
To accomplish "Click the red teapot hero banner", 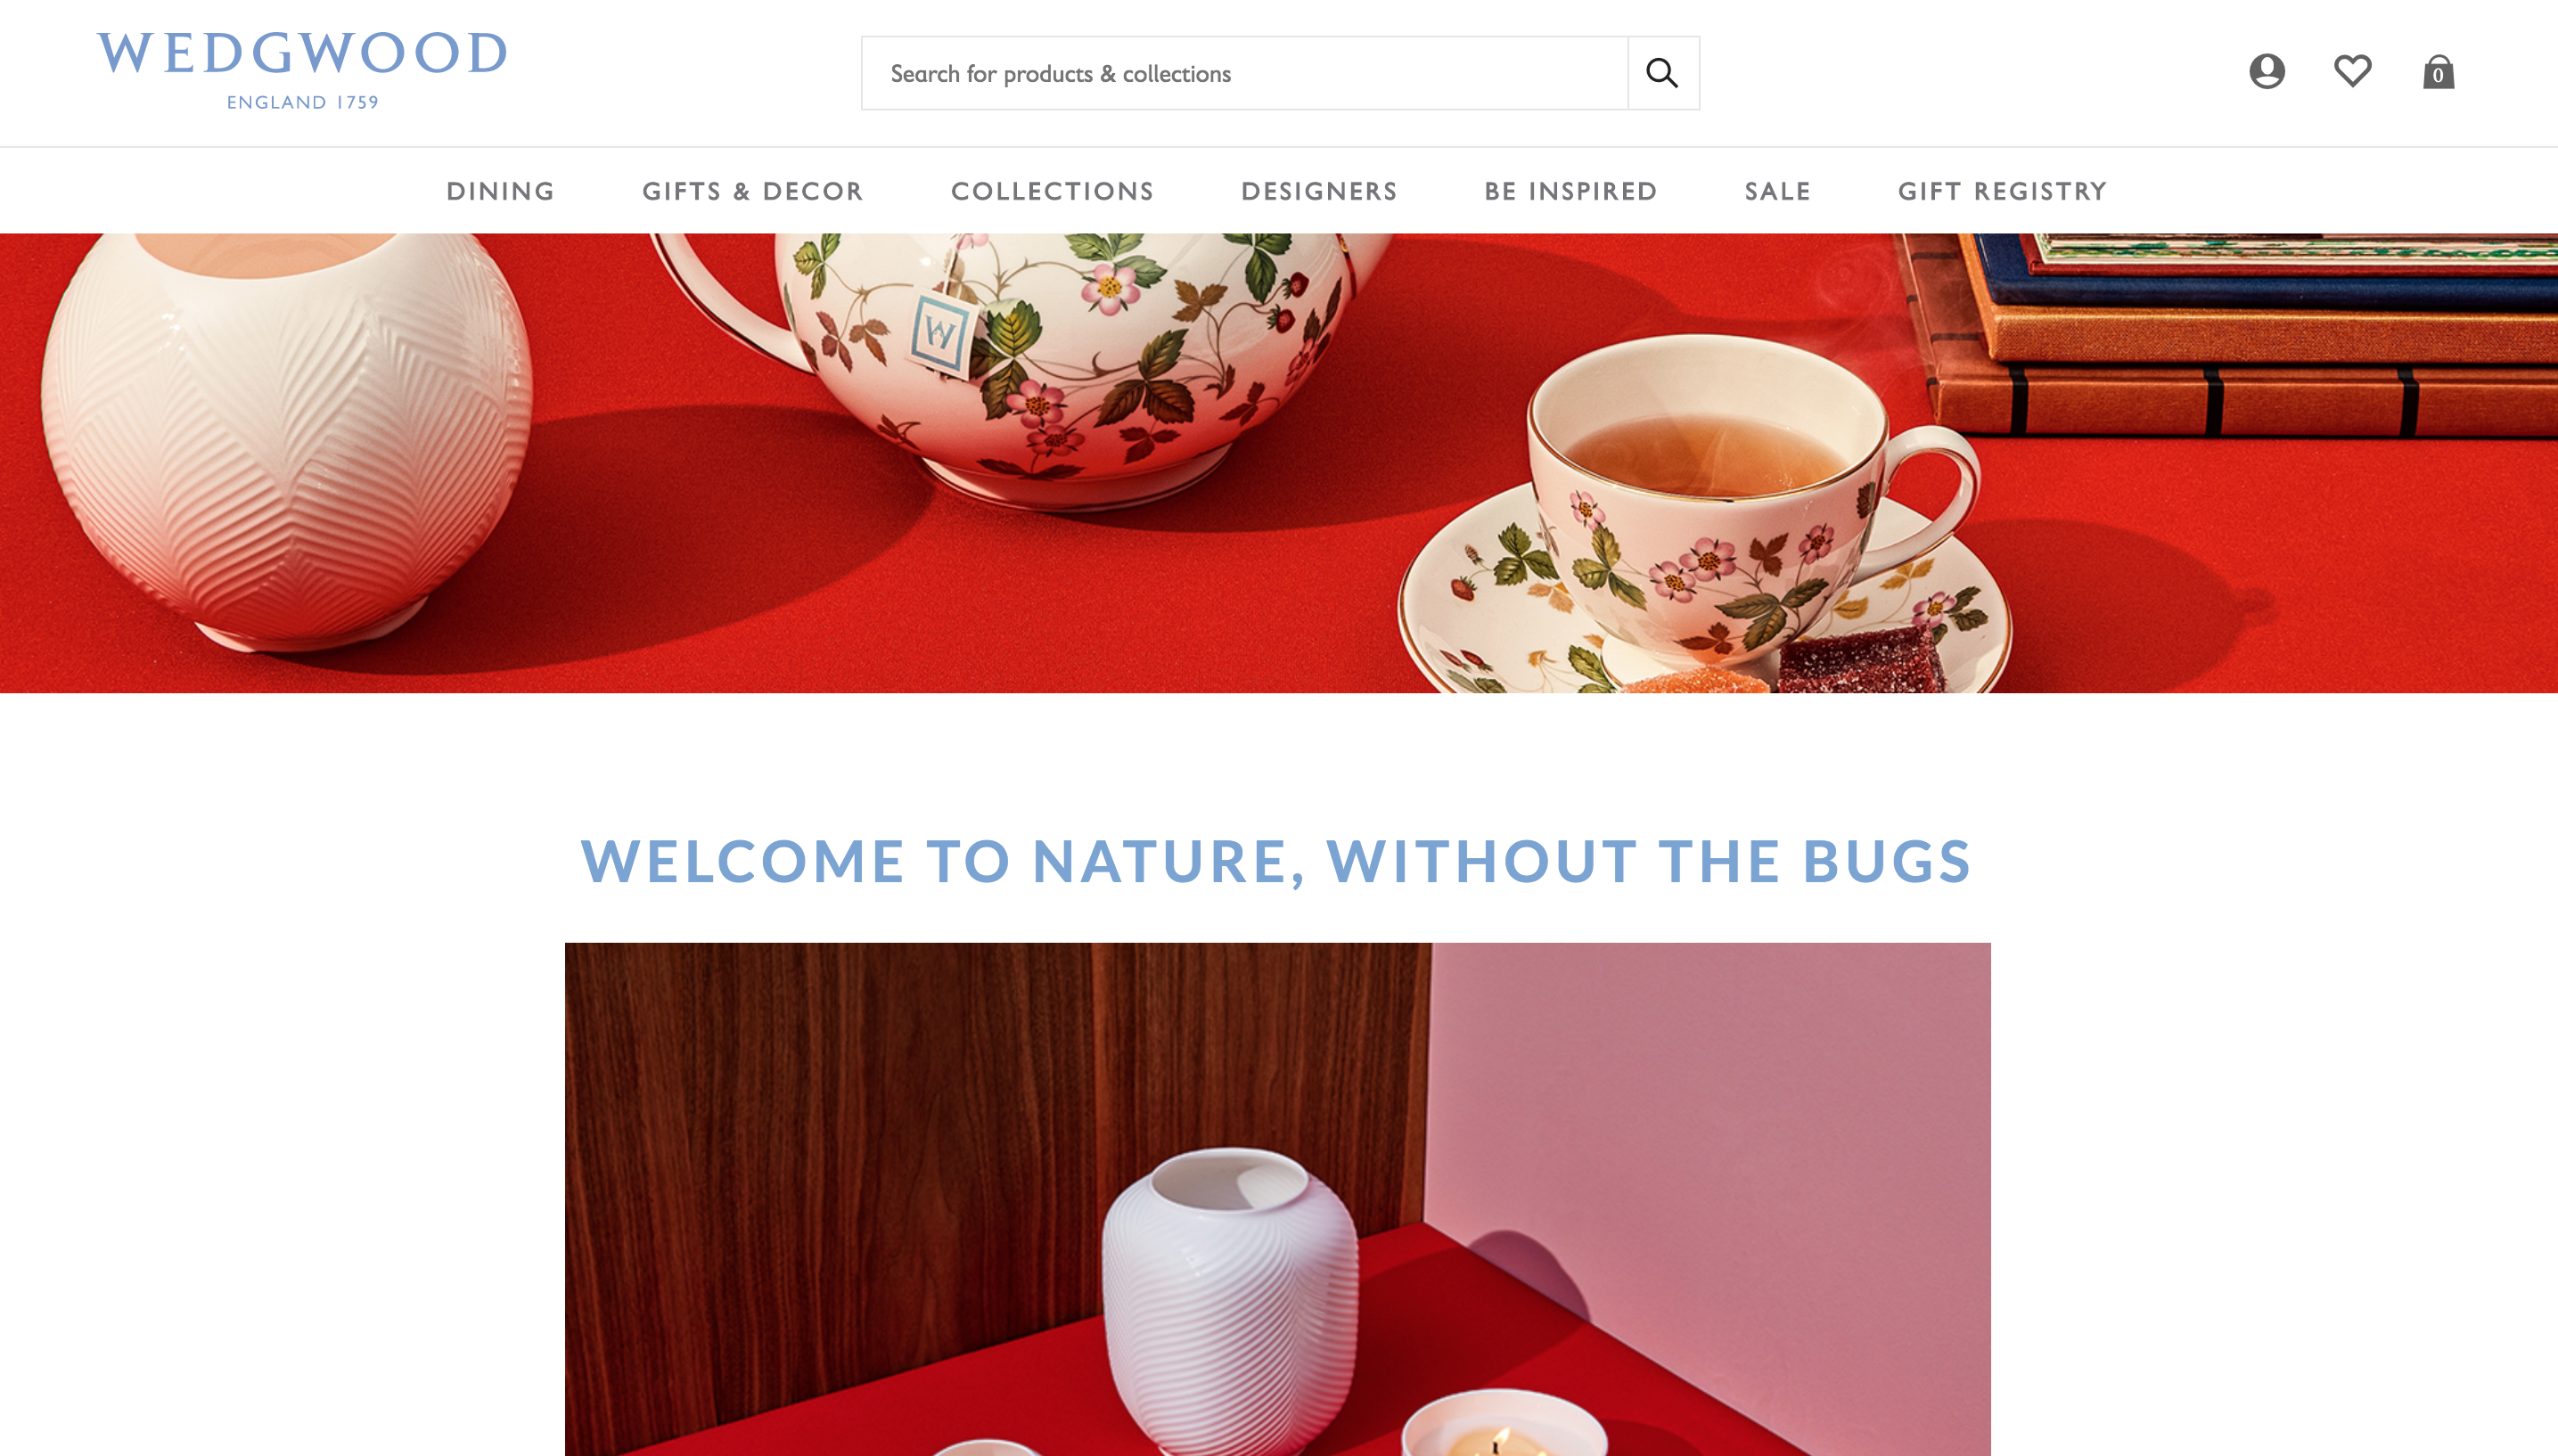I will click(x=1279, y=463).
